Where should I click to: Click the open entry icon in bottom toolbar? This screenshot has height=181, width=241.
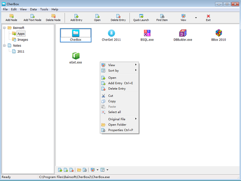pos(60,170)
